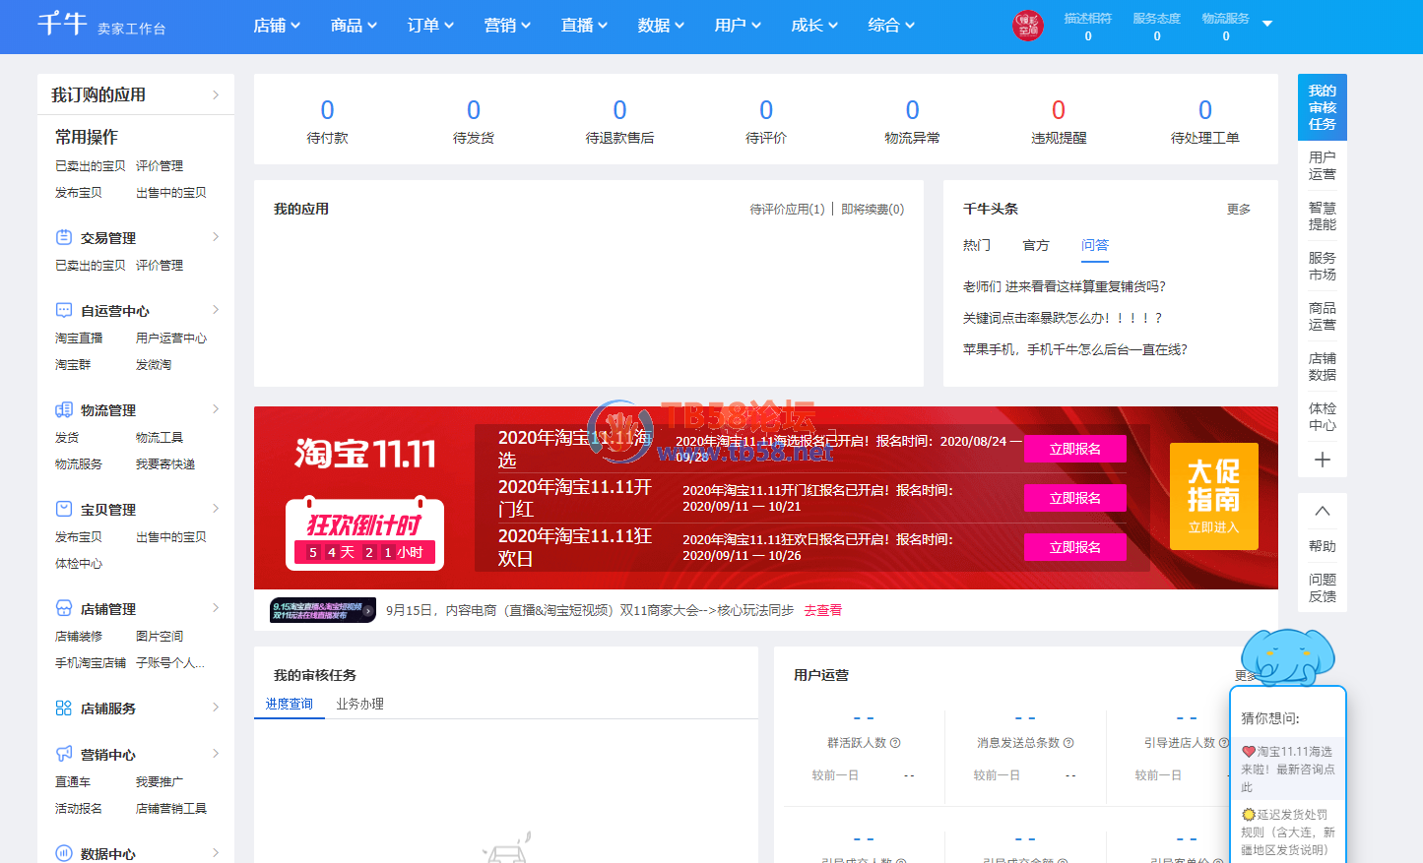1423x863 pixels.
Task: Open headline 苹果手机，手机千牛怎么后台一直在线
Action: click(1075, 349)
